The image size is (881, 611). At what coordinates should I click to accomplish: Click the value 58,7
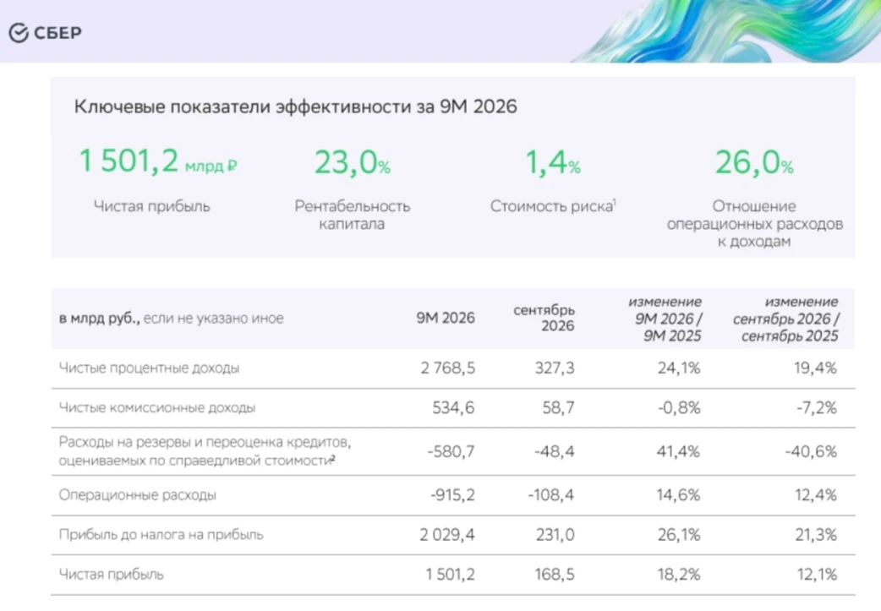(x=559, y=407)
